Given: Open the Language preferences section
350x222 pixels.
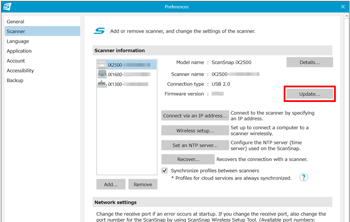Looking at the screenshot, I should click(43, 41).
